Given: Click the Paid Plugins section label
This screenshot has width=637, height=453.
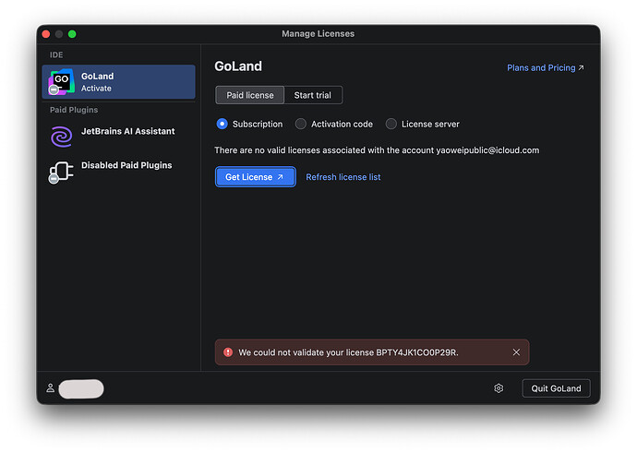Looking at the screenshot, I should point(74,110).
